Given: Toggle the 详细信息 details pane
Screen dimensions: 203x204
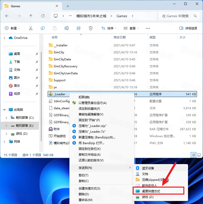Looking at the screenshot, I should click(188, 28).
